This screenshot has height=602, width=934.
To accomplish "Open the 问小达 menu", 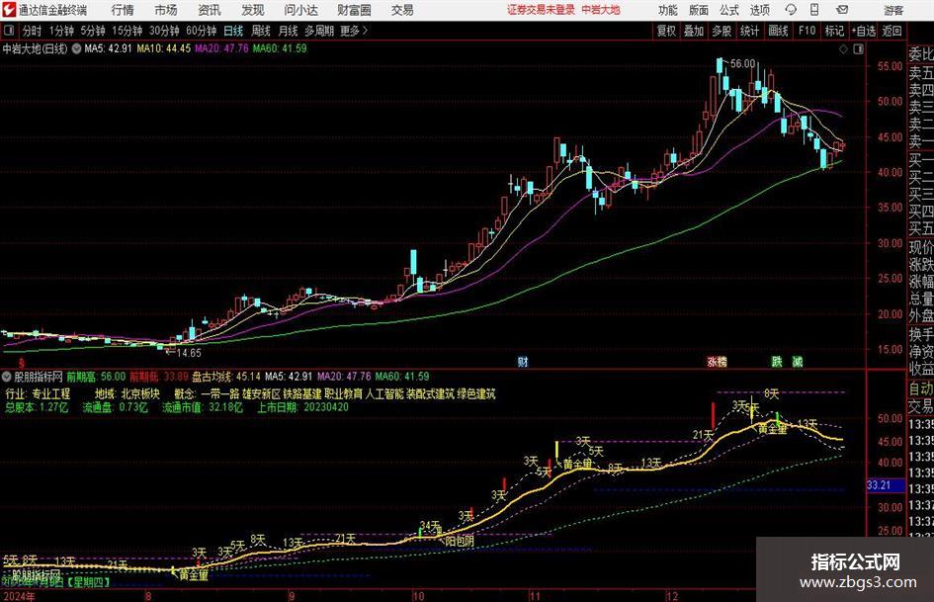I will 300,10.
